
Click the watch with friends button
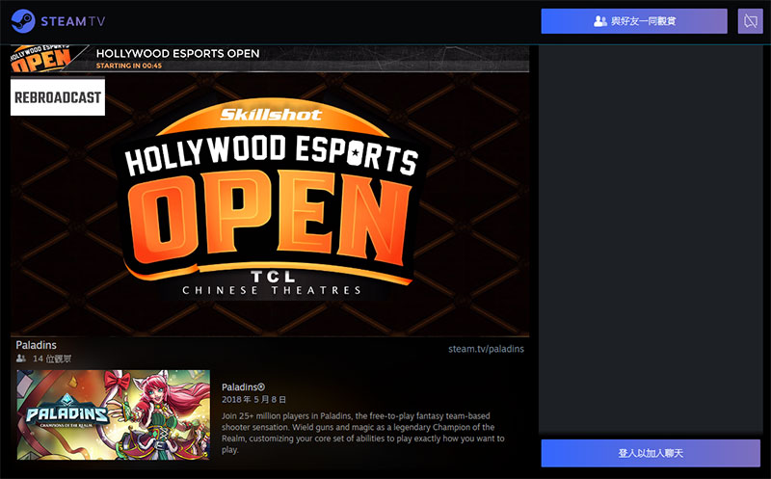pos(634,21)
